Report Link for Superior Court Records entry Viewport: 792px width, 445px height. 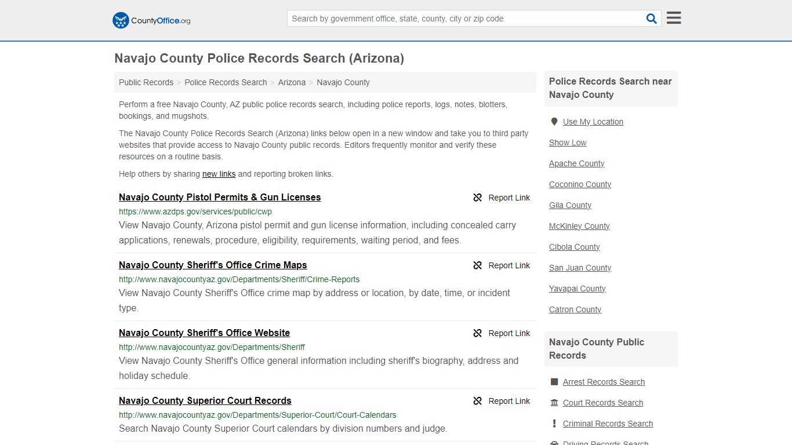(509, 401)
